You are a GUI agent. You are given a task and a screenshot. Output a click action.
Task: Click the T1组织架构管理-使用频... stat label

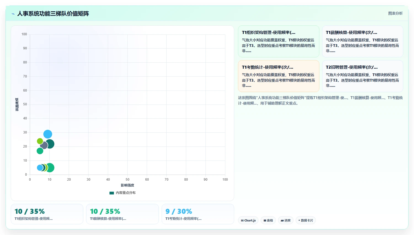coord(34,219)
